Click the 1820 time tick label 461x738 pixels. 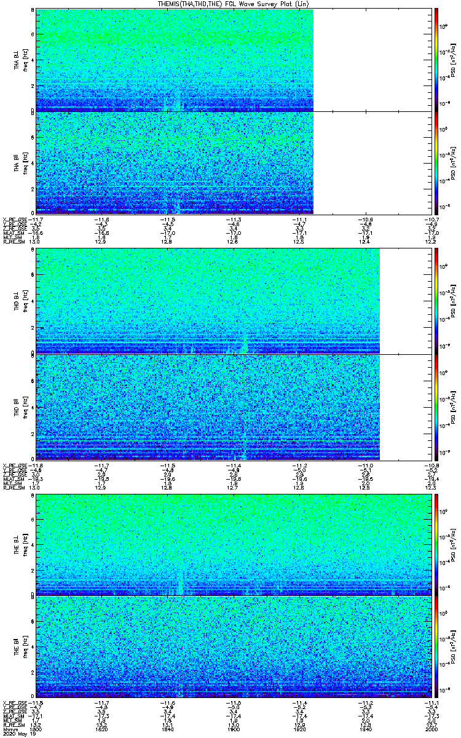(x=102, y=729)
